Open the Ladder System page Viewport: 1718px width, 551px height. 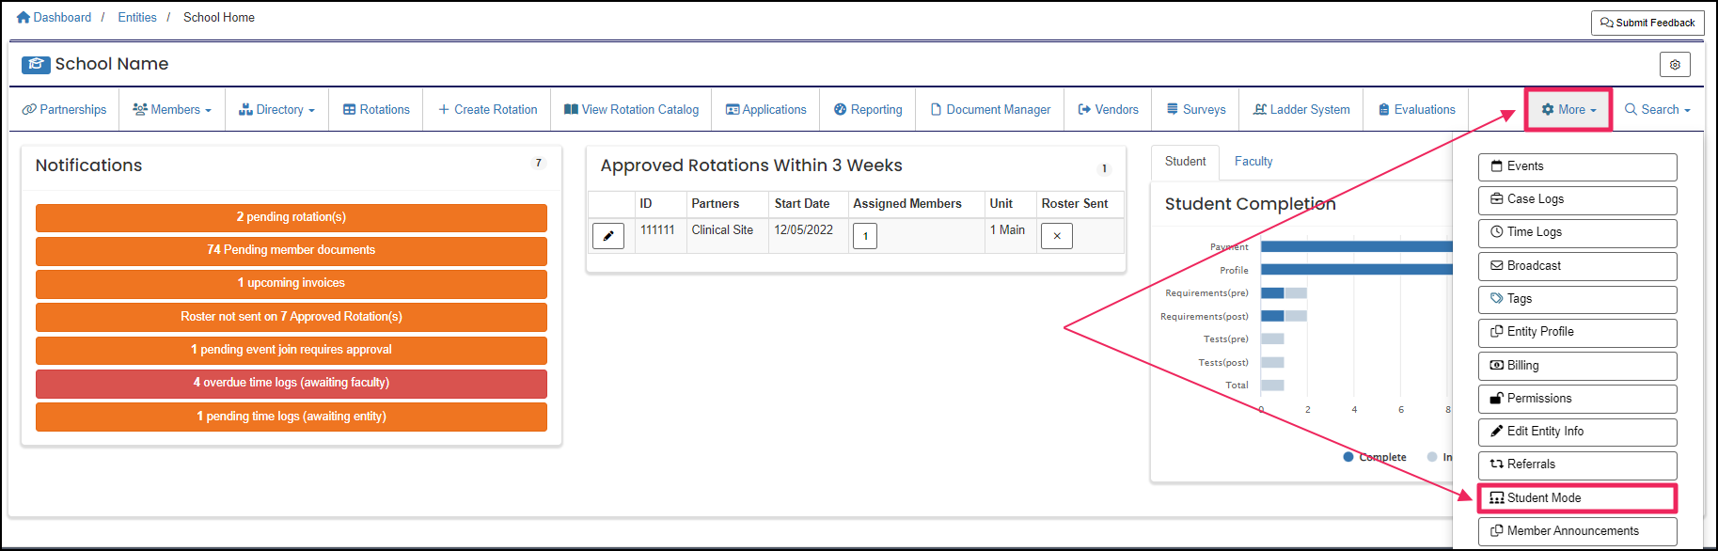coord(1301,109)
